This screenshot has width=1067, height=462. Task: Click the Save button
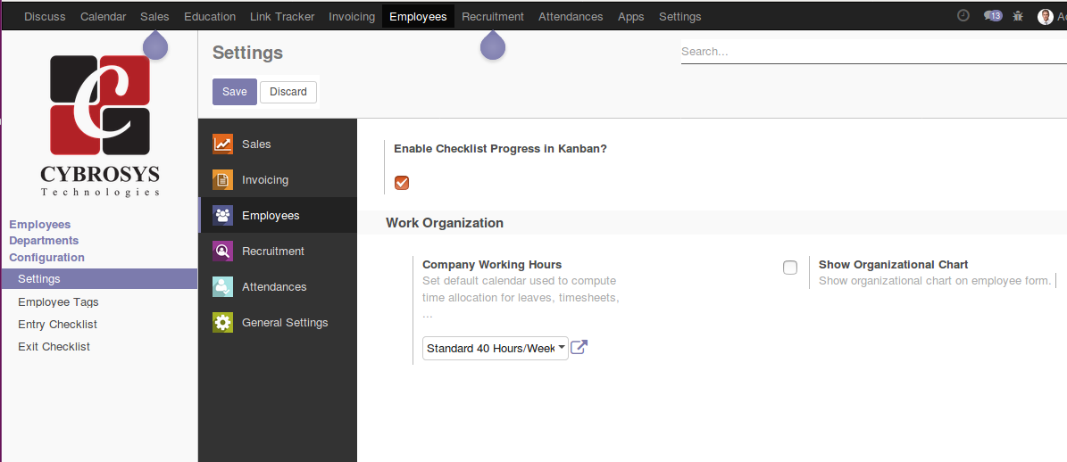coord(234,92)
